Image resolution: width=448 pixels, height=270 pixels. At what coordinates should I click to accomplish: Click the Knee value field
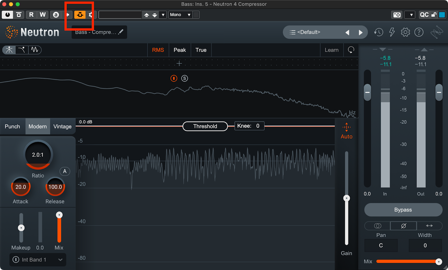249,126
